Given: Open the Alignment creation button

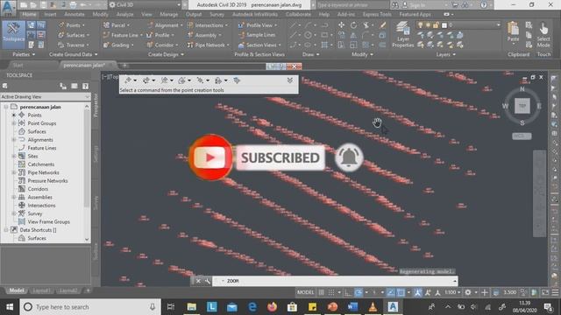Looking at the screenshot, I should [165, 25].
